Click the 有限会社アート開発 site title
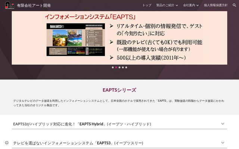Image resolution: width=239 pixels, height=149 pixels. [x=34, y=6]
